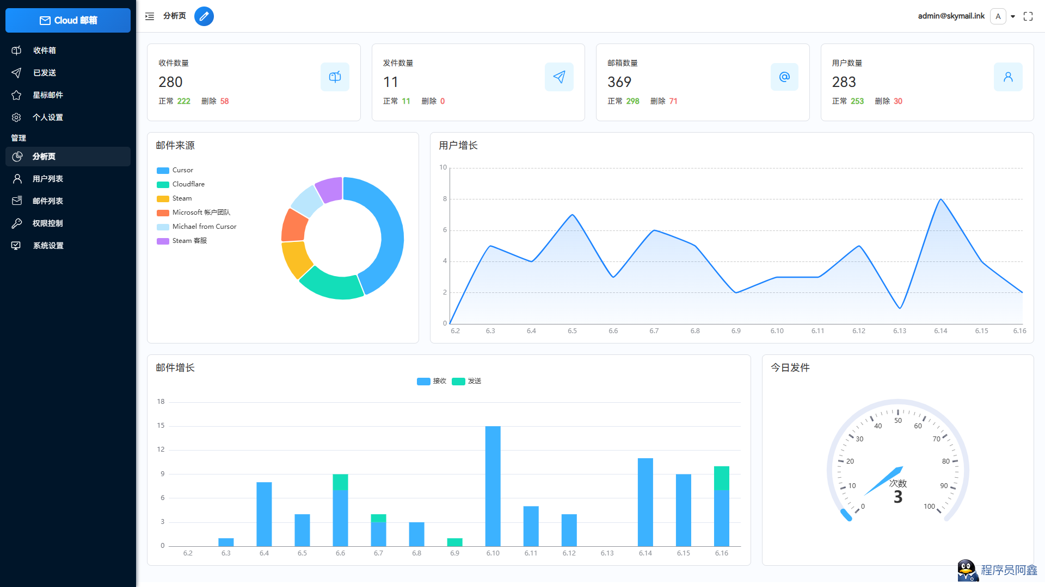The width and height of the screenshot is (1045, 587).
Task: Toggle Cloudflare legend item in donut chart
Action: (x=181, y=184)
